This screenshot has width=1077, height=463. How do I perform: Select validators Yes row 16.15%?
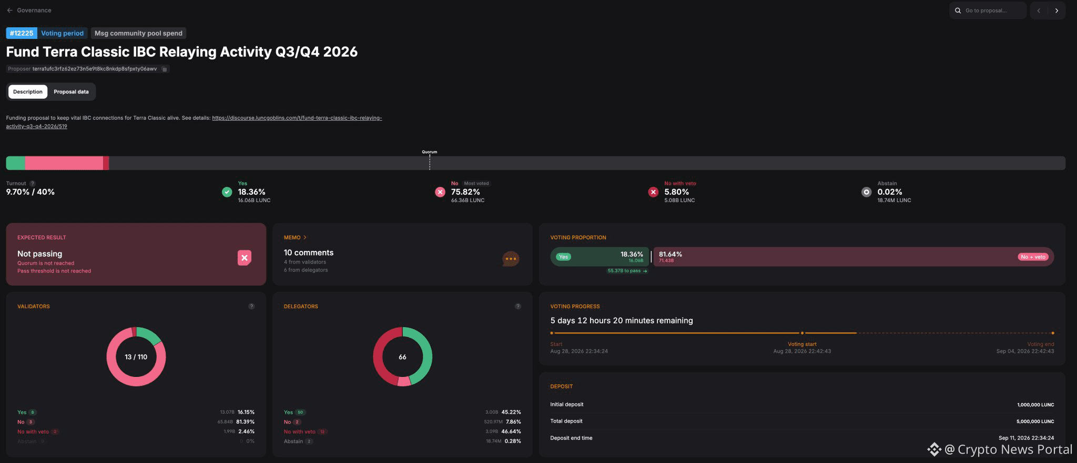click(x=136, y=413)
